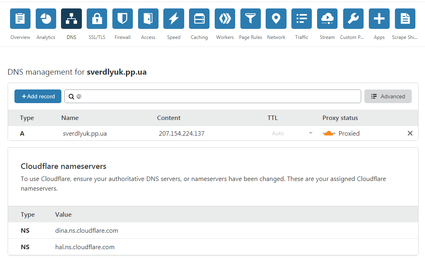Click the Name column header
The height and width of the screenshot is (258, 425).
(x=70, y=118)
